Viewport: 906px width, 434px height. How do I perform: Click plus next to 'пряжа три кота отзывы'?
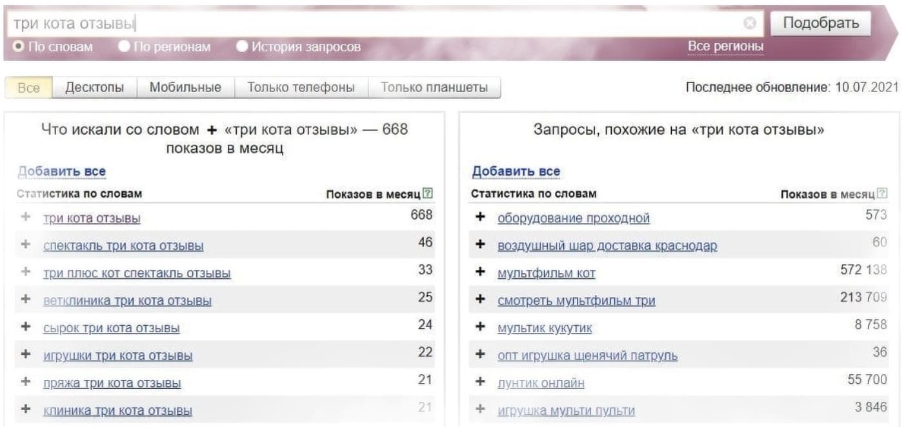pos(26,382)
